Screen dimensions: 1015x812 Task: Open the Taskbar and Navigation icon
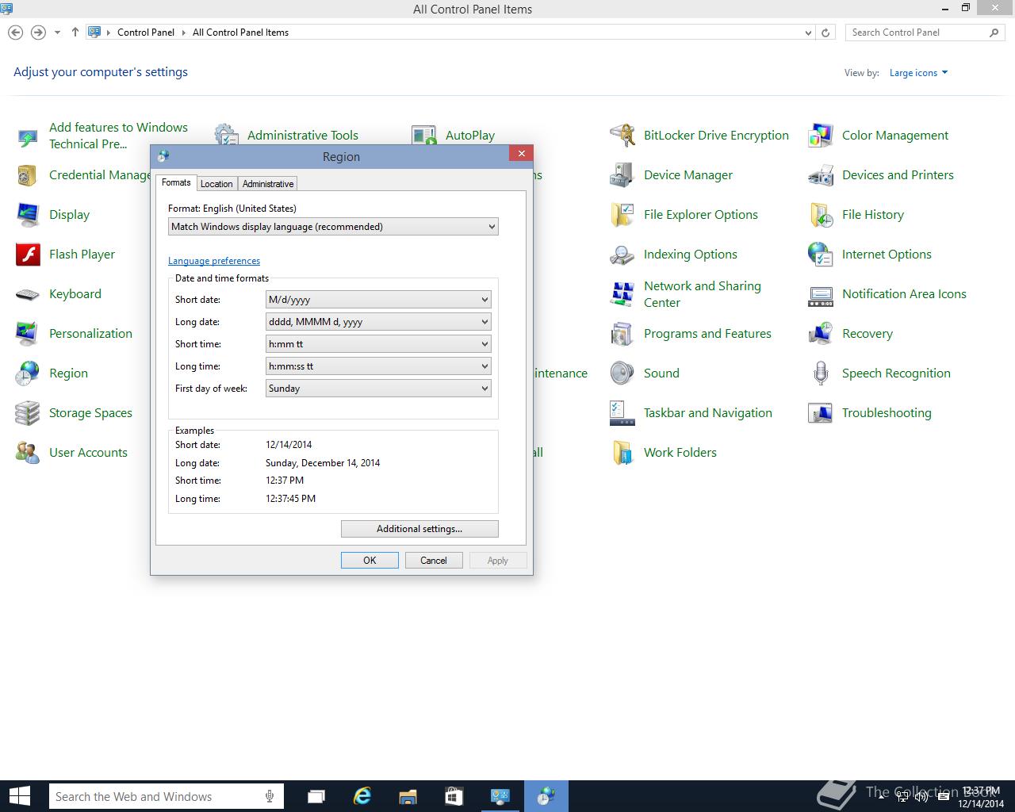coord(622,413)
